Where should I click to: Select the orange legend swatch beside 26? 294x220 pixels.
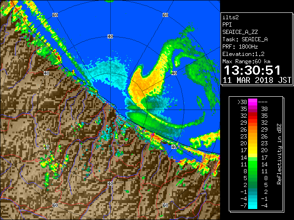click(x=253, y=130)
